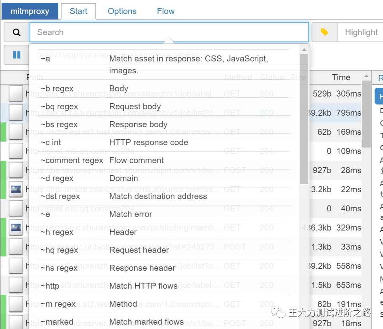Select the 1.3kb flow taking 33ms

pos(181,247)
